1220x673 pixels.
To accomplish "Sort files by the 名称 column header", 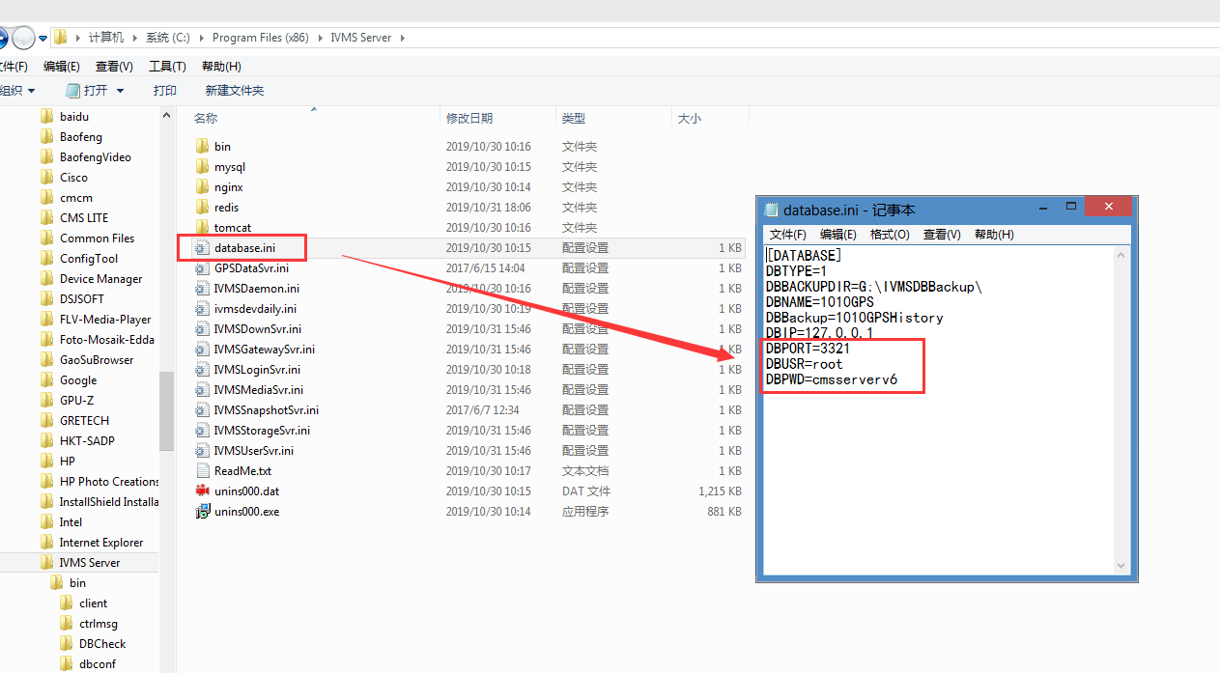I will [206, 118].
